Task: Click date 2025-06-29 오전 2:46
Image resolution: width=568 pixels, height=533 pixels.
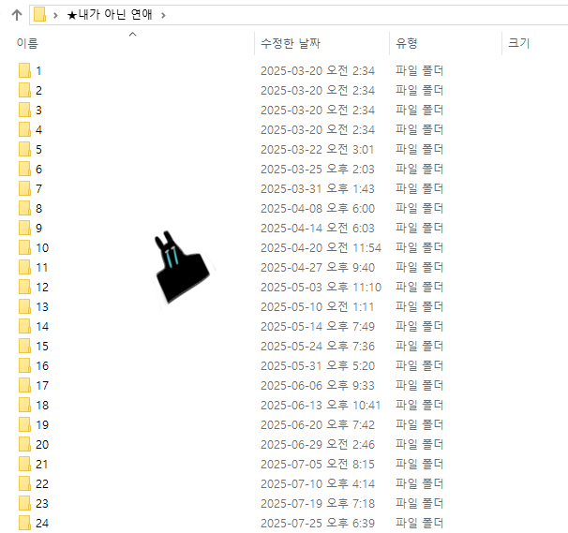Action: (318, 444)
